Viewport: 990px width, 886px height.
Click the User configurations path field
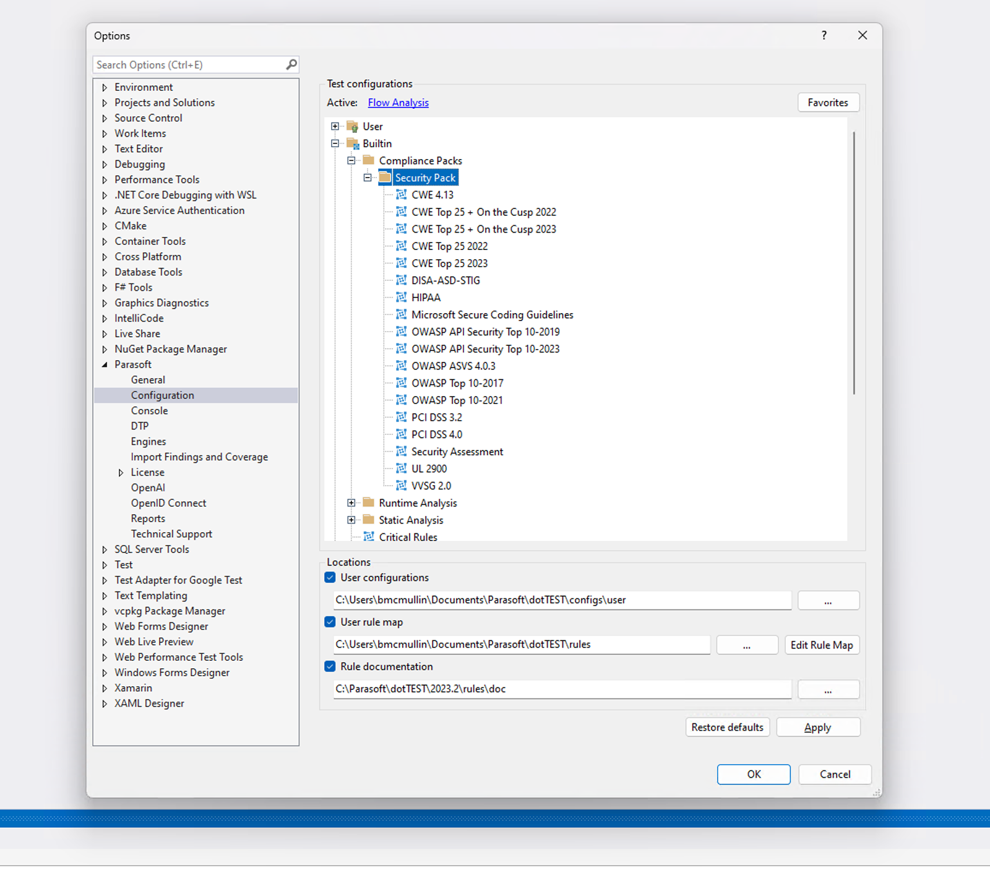(x=562, y=600)
